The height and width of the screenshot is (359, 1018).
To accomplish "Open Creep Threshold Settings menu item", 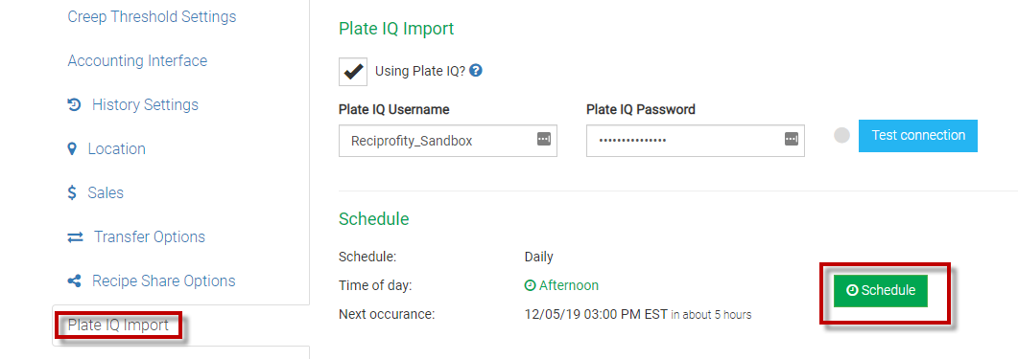I will pyautogui.click(x=152, y=16).
